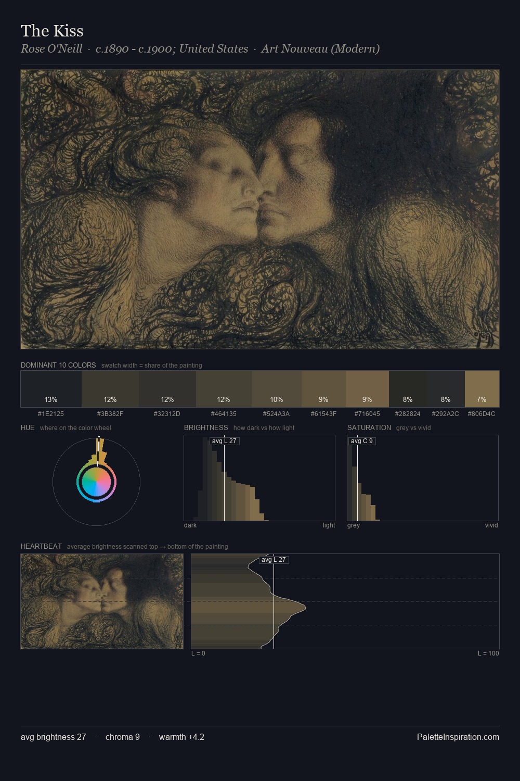The image size is (520, 781).
Task: Click the 'grey' axis label under saturation chart
Action: coord(354,525)
